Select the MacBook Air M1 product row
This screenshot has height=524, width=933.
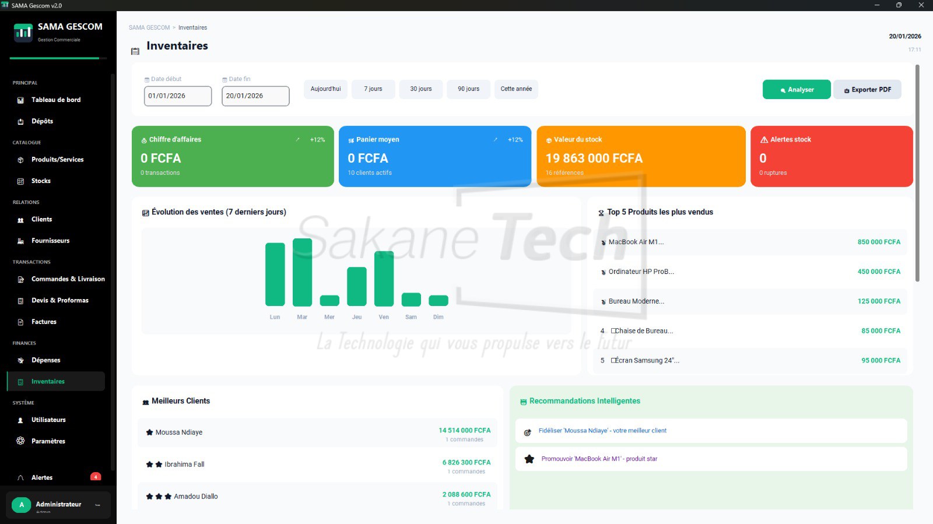[x=750, y=242]
